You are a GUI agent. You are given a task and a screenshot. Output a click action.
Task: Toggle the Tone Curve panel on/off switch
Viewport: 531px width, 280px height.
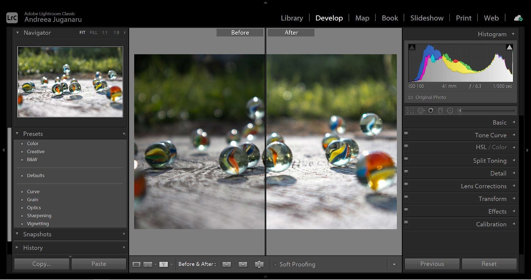406,134
